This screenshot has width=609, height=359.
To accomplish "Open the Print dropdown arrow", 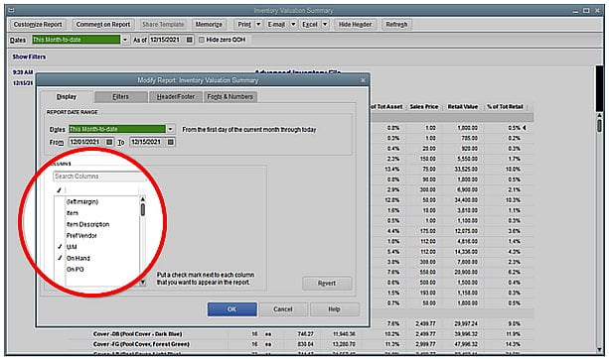I will point(258,25).
